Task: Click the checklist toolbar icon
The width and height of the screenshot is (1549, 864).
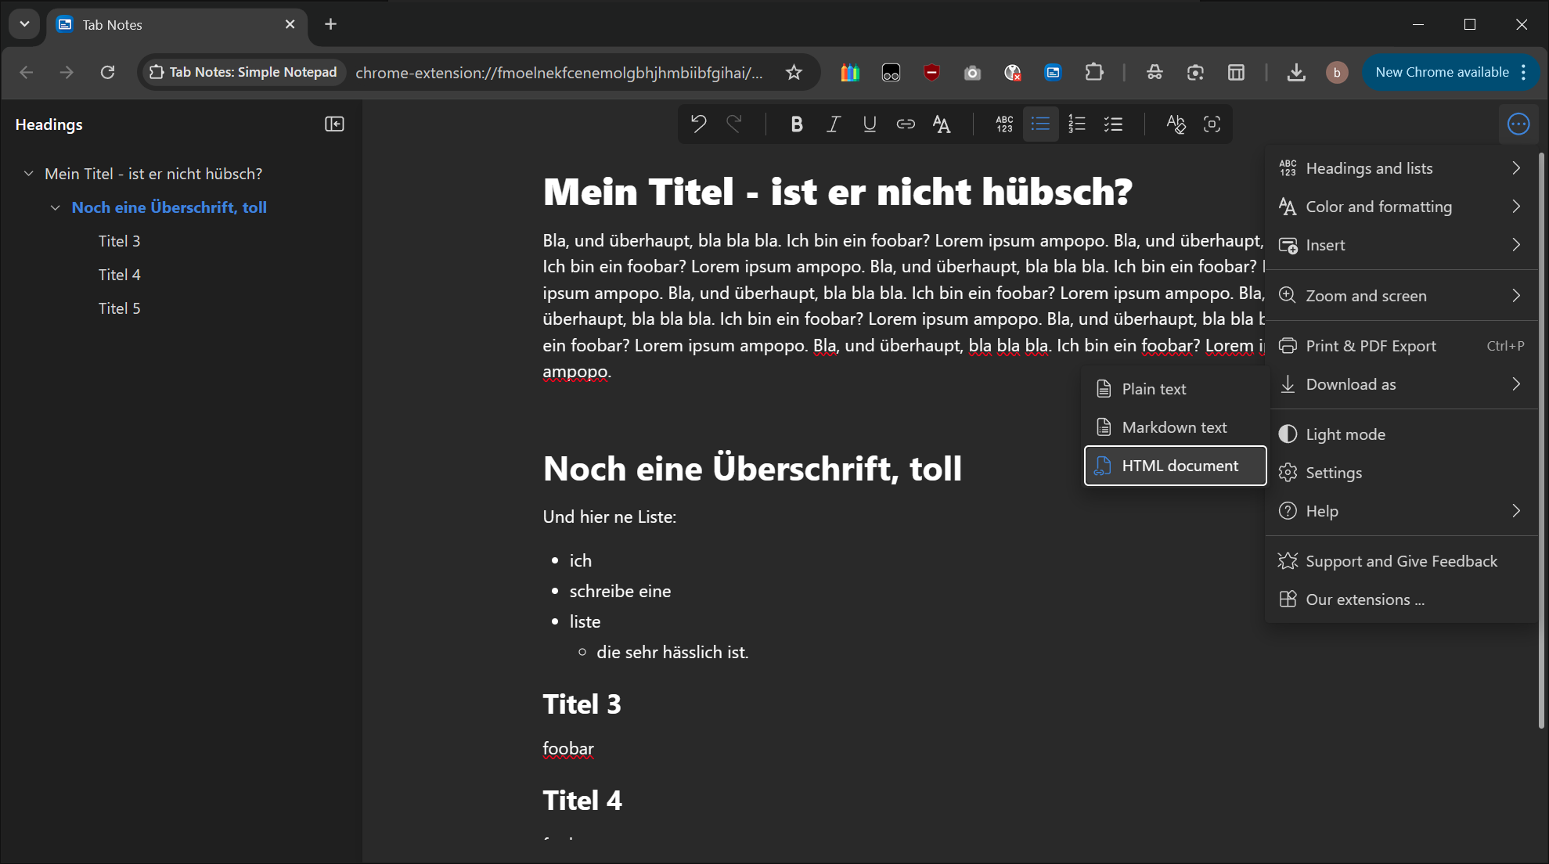Action: pos(1113,124)
